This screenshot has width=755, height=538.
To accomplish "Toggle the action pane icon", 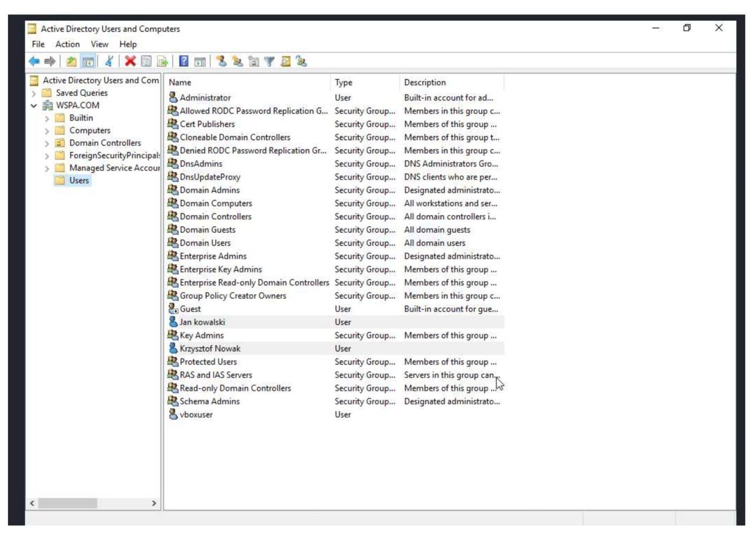I will click(200, 61).
